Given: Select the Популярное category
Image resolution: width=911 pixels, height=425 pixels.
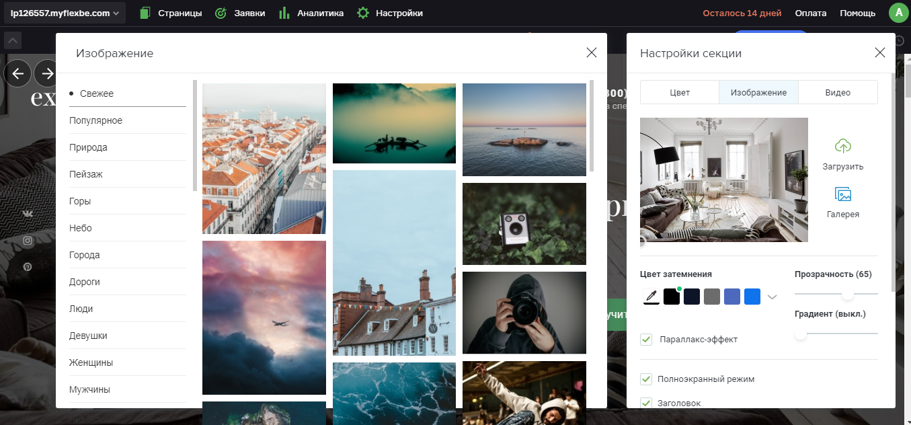Looking at the screenshot, I should point(128,120).
